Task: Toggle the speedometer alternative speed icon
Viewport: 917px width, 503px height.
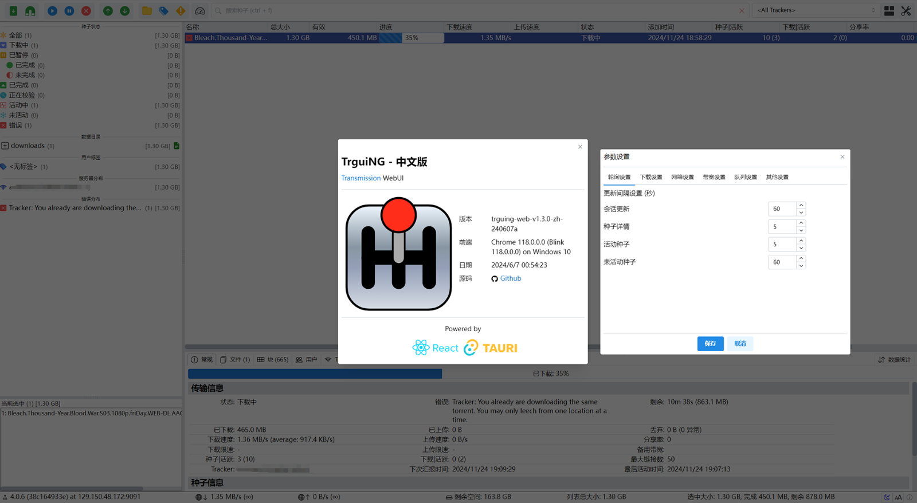Action: (x=200, y=10)
